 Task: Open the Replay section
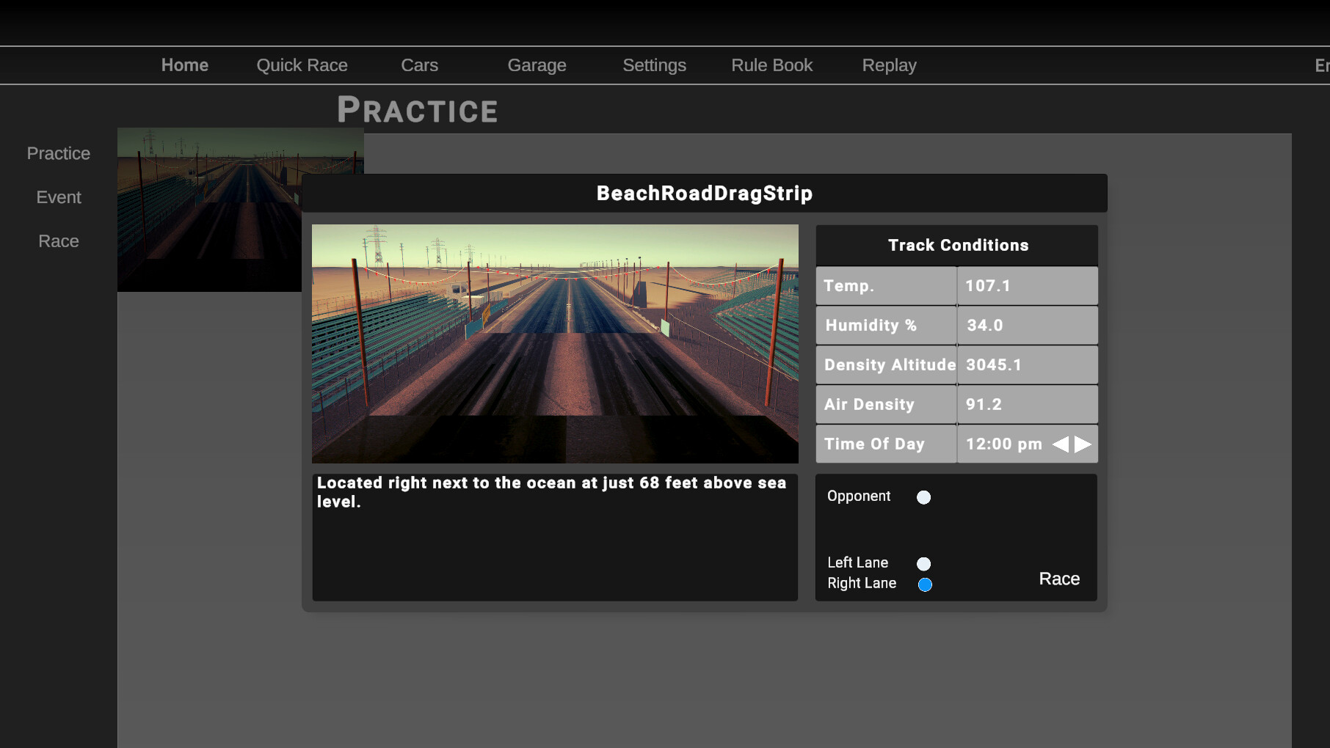[889, 65]
